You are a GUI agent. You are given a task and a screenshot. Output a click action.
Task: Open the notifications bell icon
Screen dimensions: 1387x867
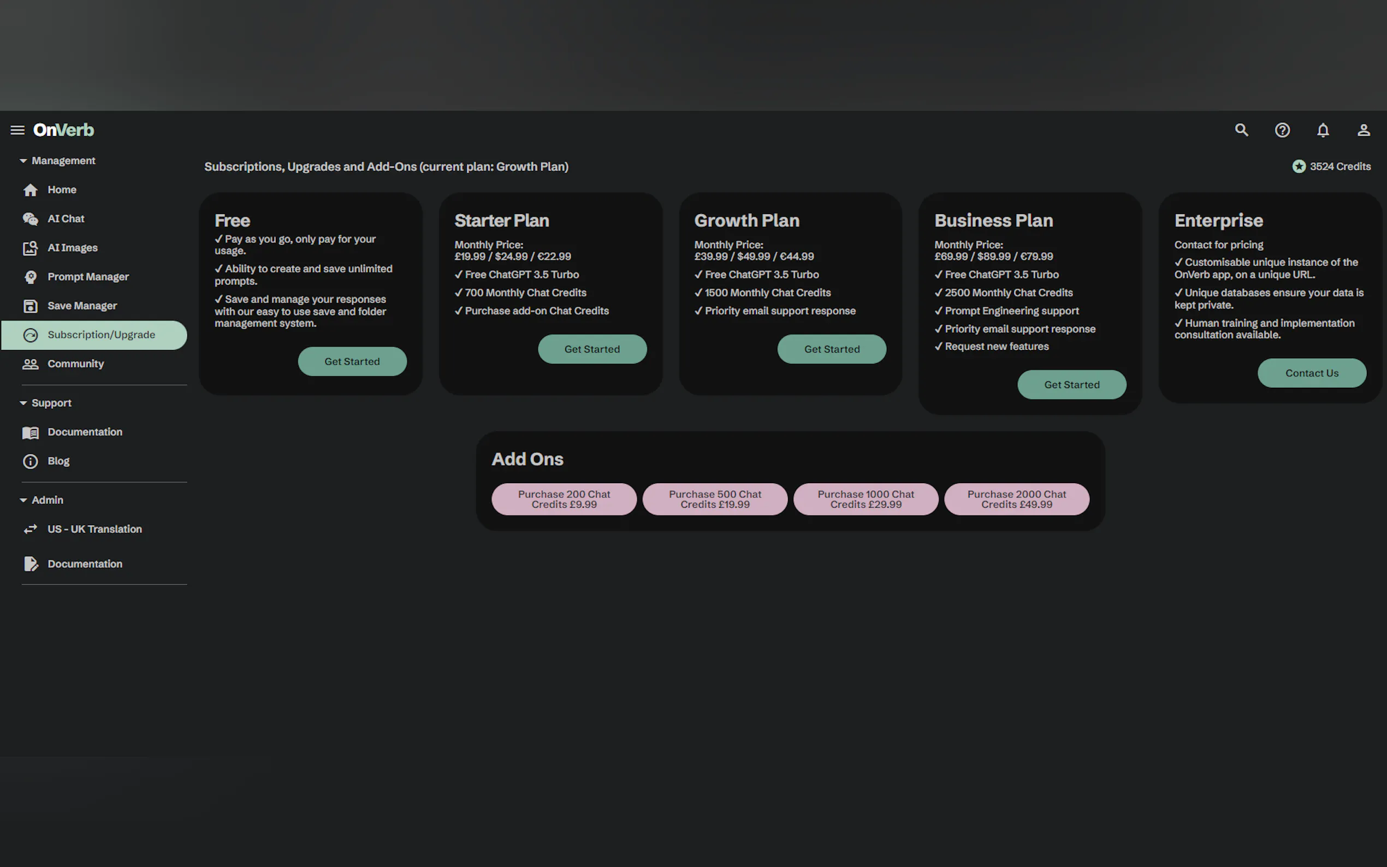1323,130
